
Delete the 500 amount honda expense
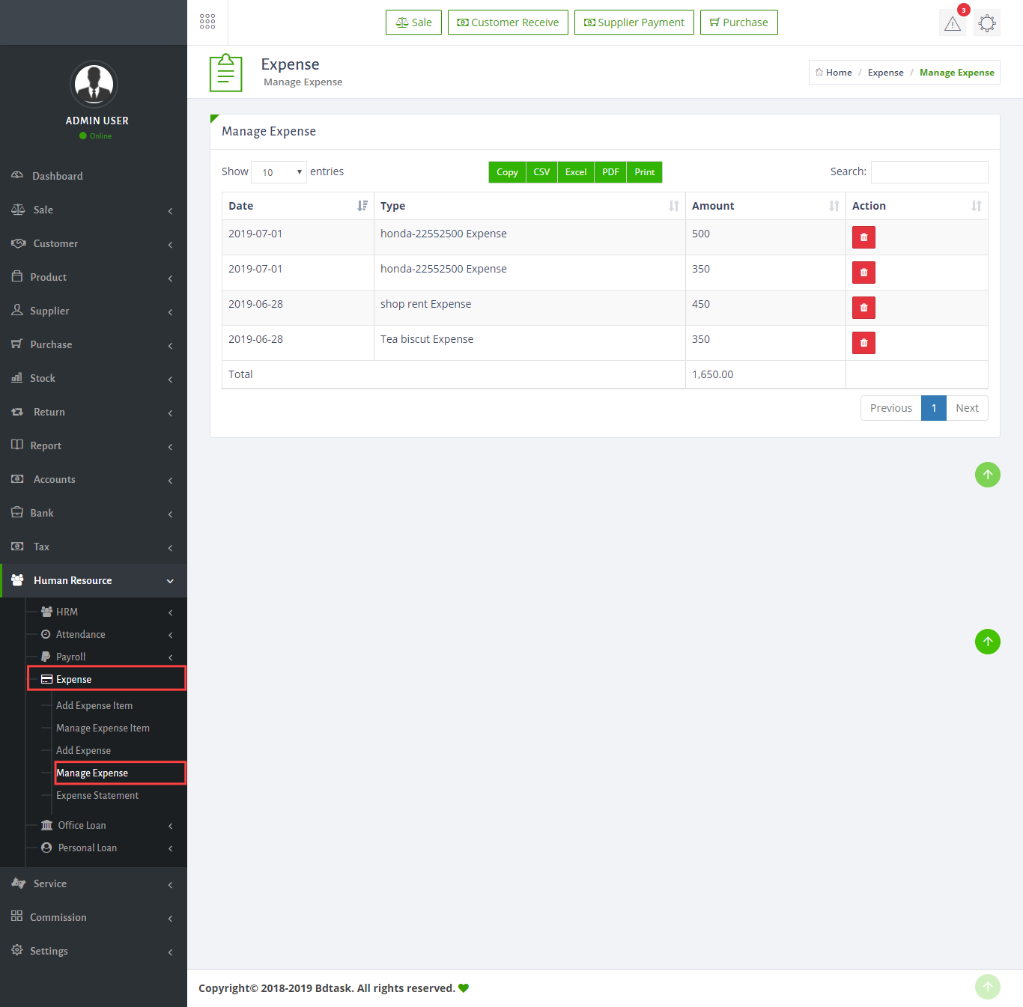(x=863, y=237)
